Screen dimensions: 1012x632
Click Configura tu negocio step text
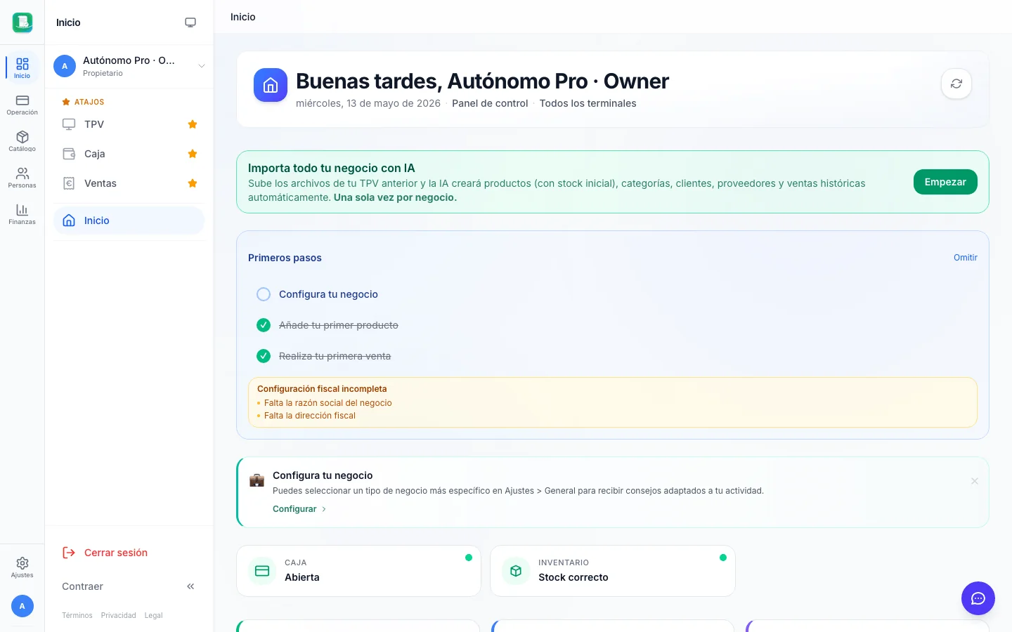[328, 294]
